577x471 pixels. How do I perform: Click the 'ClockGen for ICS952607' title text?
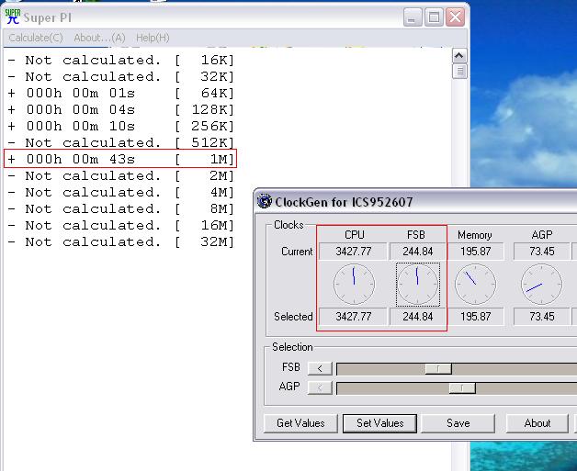(344, 202)
